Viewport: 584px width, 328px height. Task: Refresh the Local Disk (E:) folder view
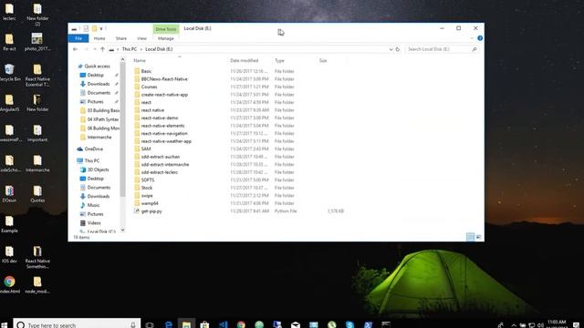point(398,49)
